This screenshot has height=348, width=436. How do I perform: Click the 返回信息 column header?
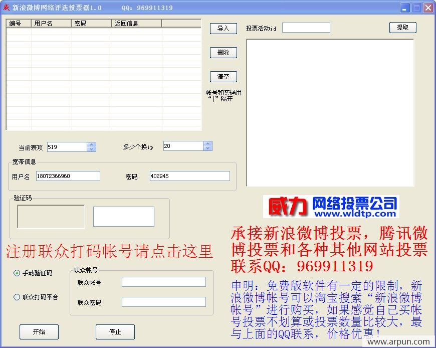136,24
